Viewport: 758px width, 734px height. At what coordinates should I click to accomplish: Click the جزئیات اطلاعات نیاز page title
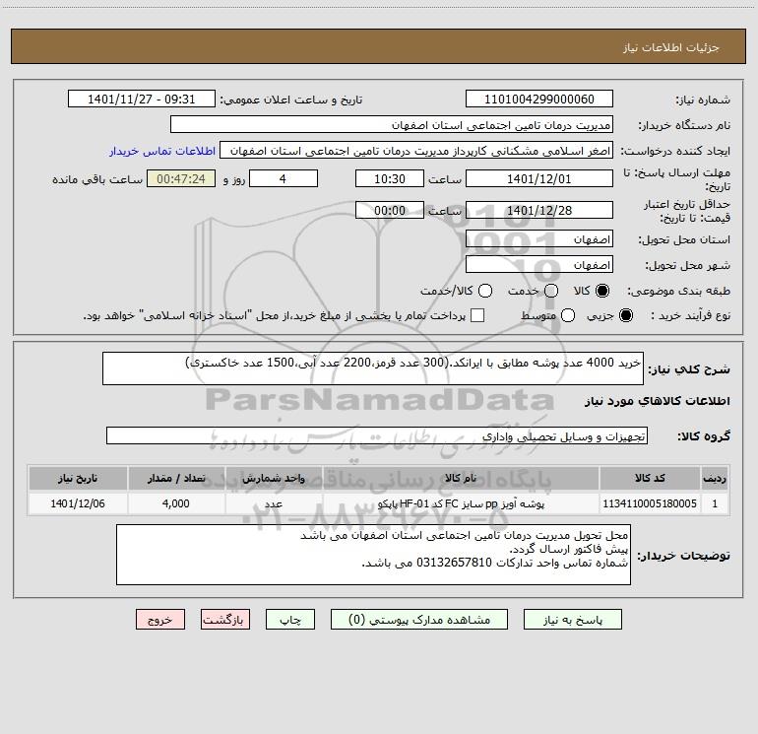point(671,47)
